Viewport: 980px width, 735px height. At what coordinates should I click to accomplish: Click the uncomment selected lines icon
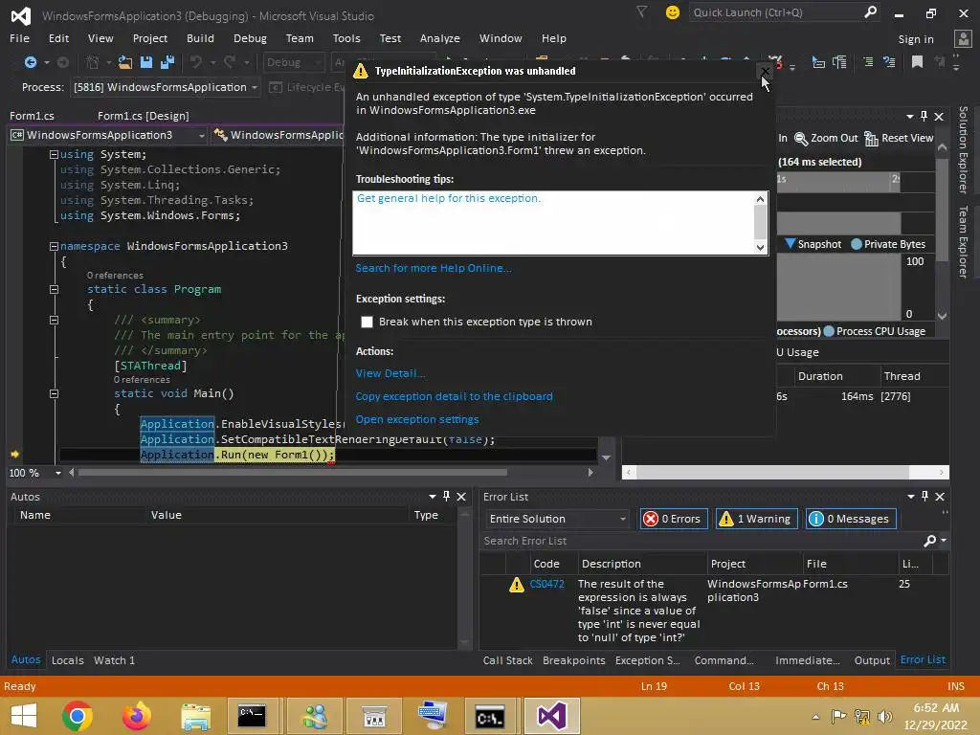889,61
